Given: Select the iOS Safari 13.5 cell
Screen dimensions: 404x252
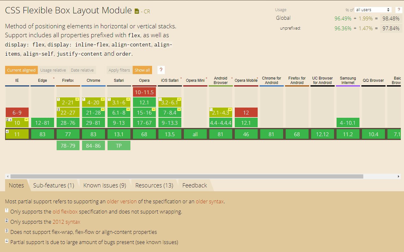Looking at the screenshot, I should (170, 134).
